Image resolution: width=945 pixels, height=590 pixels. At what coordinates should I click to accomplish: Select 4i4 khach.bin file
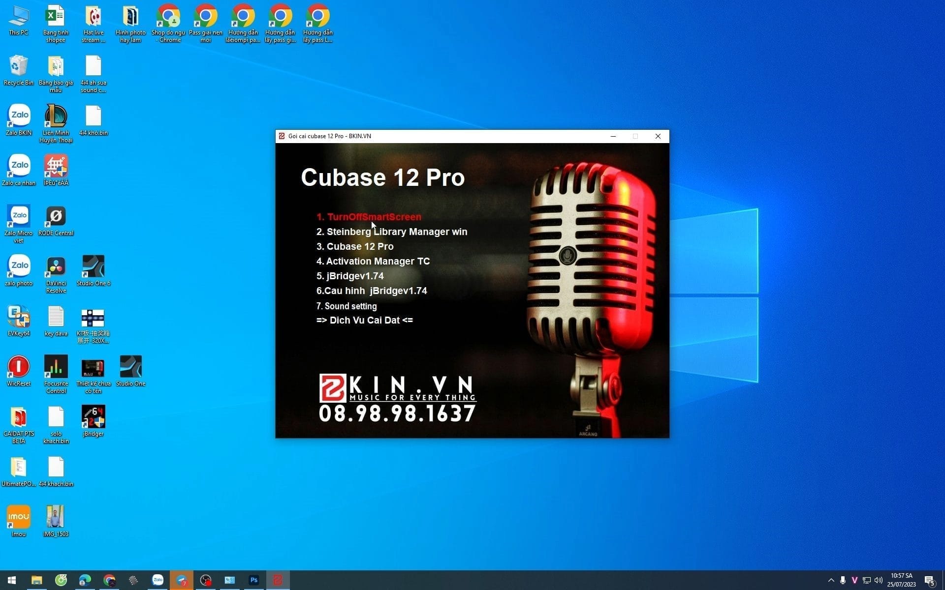coord(56,471)
